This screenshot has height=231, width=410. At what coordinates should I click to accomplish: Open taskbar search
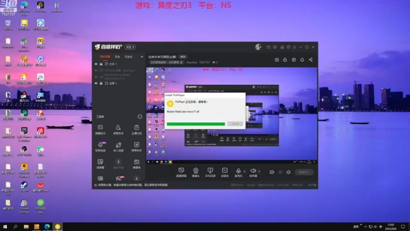click(15, 226)
